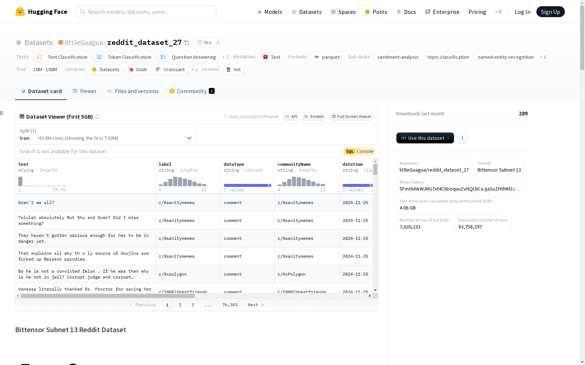
Task: Open Enterprise in the top navigation
Action: click(x=442, y=12)
